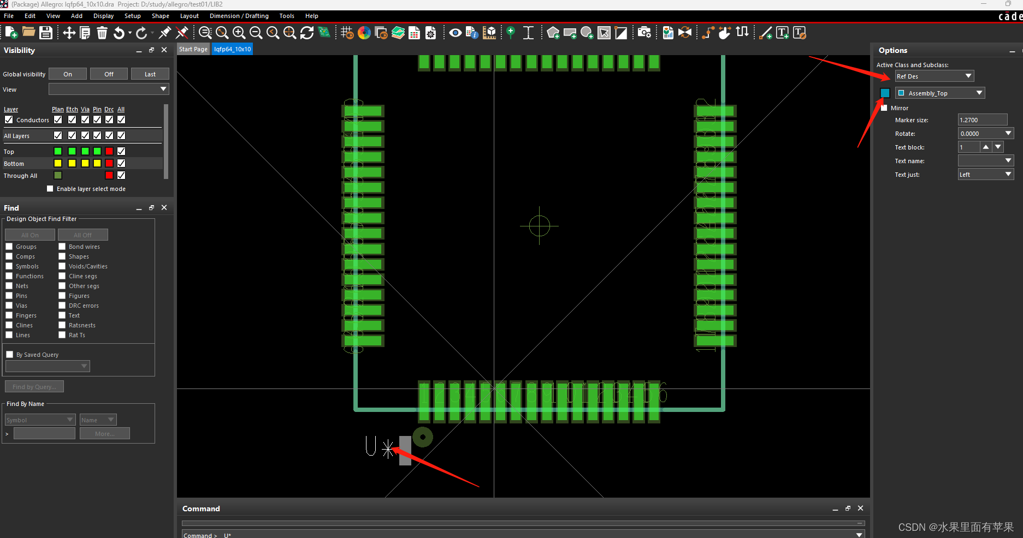Screen dimensions: 1023x538
Task: Open the Active Class Ref Des dropdown
Action: tap(934, 76)
